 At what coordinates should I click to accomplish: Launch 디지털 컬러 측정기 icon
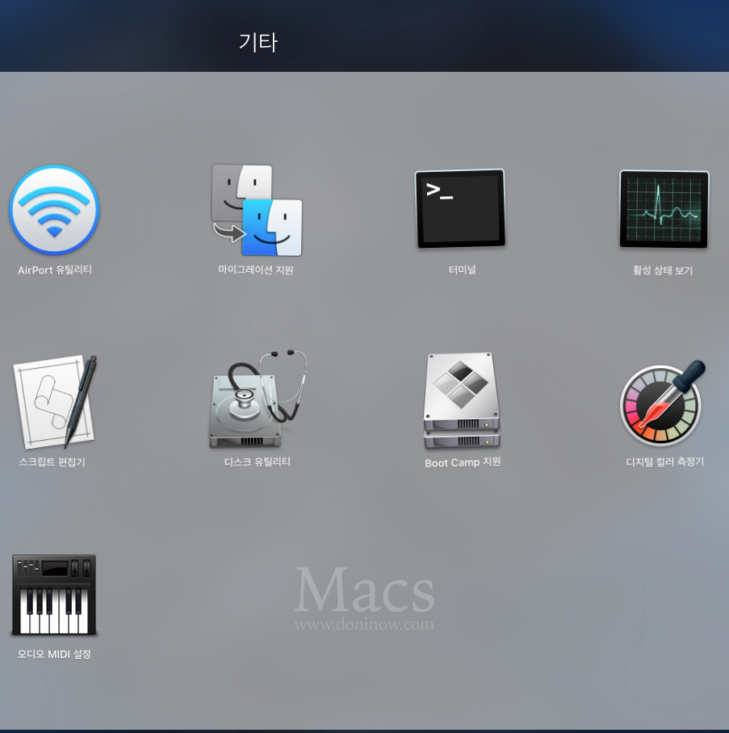pyautogui.click(x=663, y=403)
